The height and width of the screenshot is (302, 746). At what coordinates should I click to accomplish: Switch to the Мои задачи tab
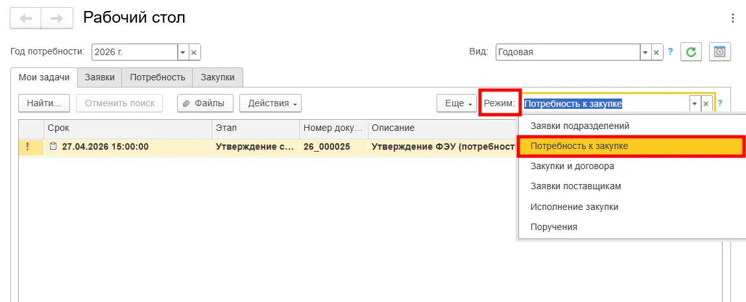(44, 78)
